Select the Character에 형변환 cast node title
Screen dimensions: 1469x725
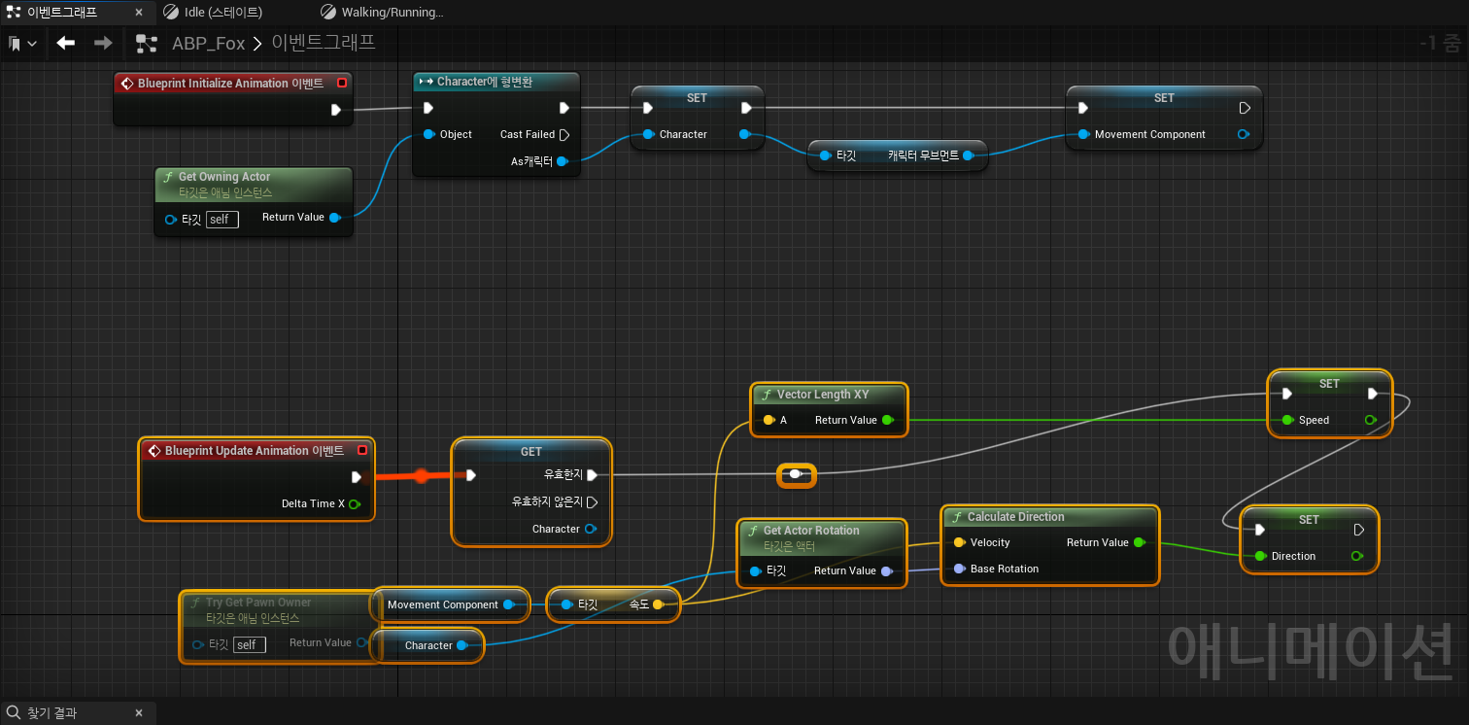(x=484, y=82)
